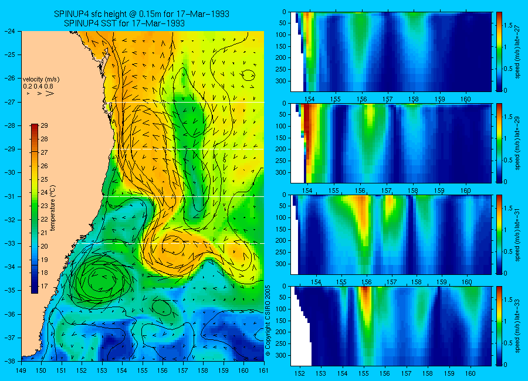Image resolution: width=528 pixels, height=381 pixels.
Task: Click the 200 depth label on the lat=-31 panel
Action: click(x=281, y=241)
